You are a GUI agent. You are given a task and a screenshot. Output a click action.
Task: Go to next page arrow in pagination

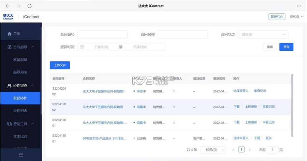[x=250, y=150]
